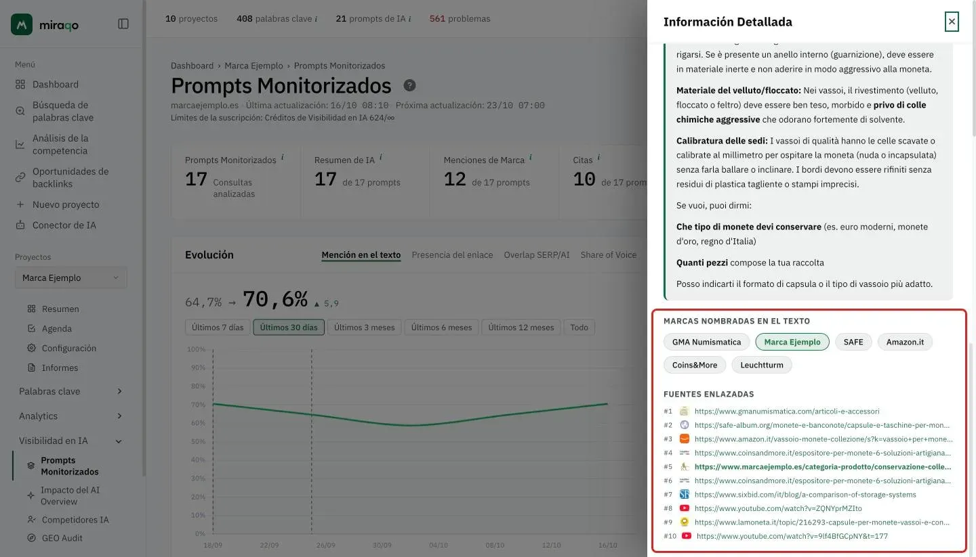976x557 pixels.
Task: Click the help question mark beside Prompts Monitorizados
Action: coord(409,85)
